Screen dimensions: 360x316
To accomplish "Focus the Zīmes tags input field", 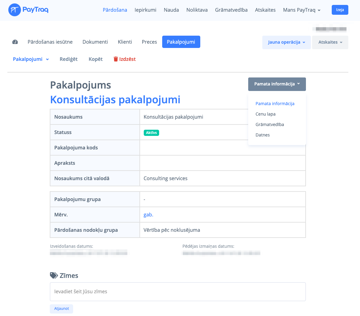I will click(x=178, y=292).
